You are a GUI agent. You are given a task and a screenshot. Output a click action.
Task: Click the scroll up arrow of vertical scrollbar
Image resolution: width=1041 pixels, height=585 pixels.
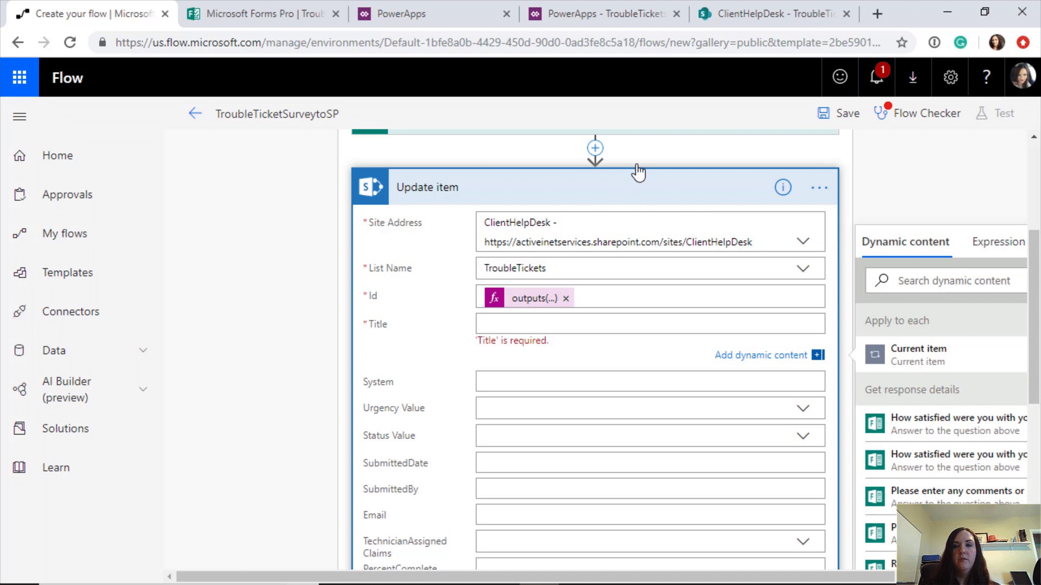1034,136
